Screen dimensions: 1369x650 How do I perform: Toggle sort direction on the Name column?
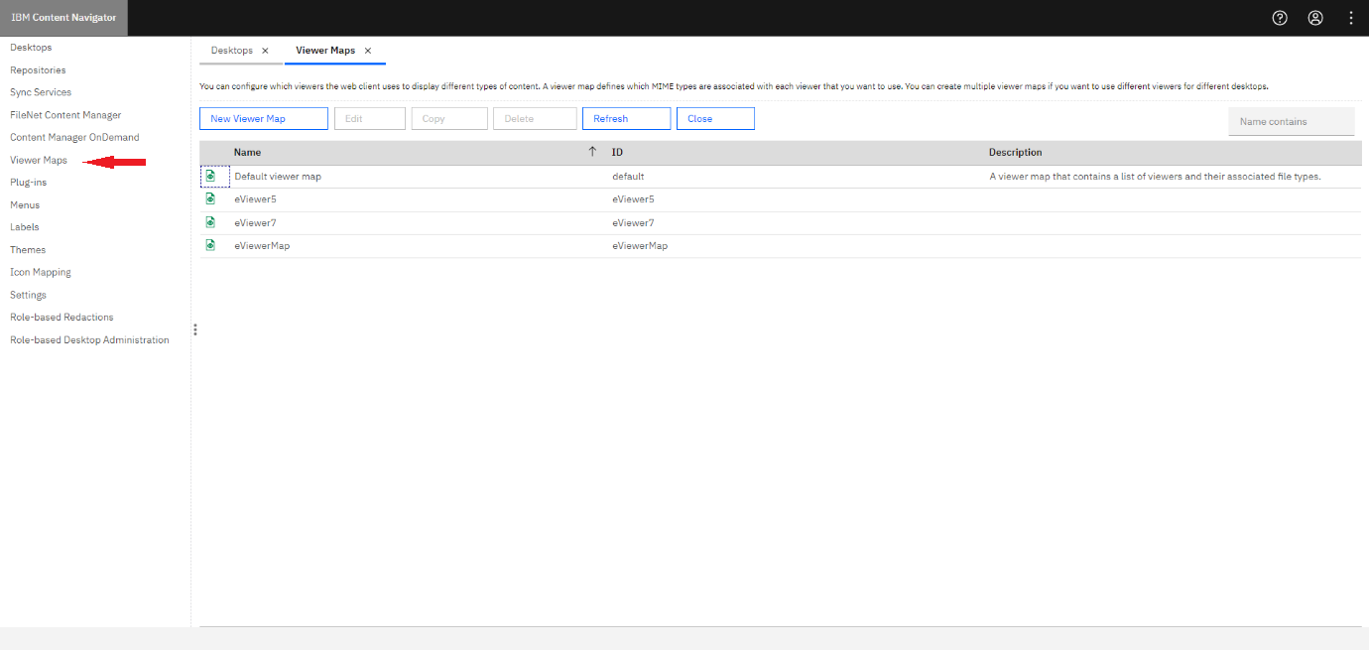592,152
